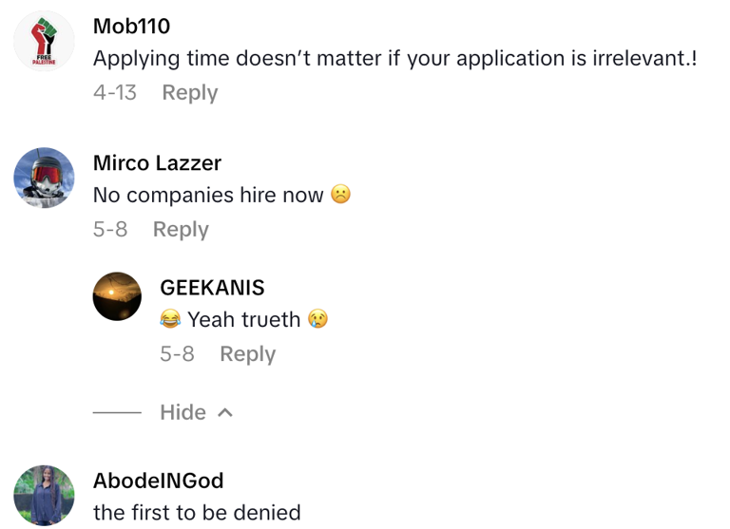Click the laughing emoji before 'Yeah trueth'

[170, 320]
